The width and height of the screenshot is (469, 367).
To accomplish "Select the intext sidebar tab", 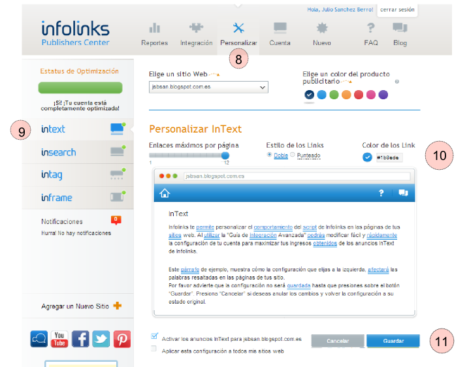I will point(78,129).
